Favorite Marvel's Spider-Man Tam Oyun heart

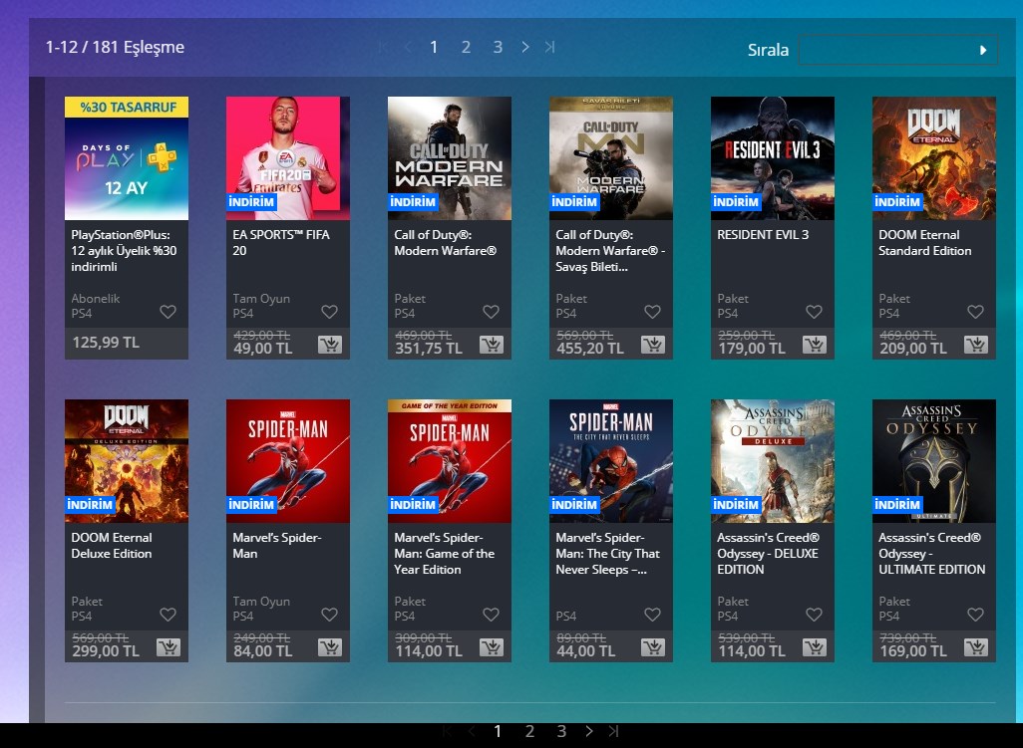329,615
